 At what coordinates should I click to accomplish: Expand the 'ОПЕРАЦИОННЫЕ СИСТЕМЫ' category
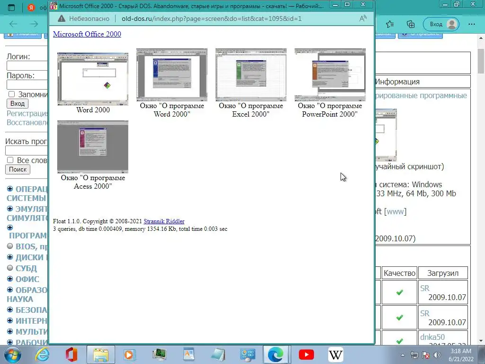pos(10,189)
